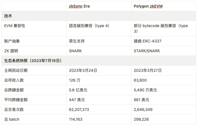
Task: Select the 部分 bytecode 級別兼容 cell
Action: pos(163,28)
